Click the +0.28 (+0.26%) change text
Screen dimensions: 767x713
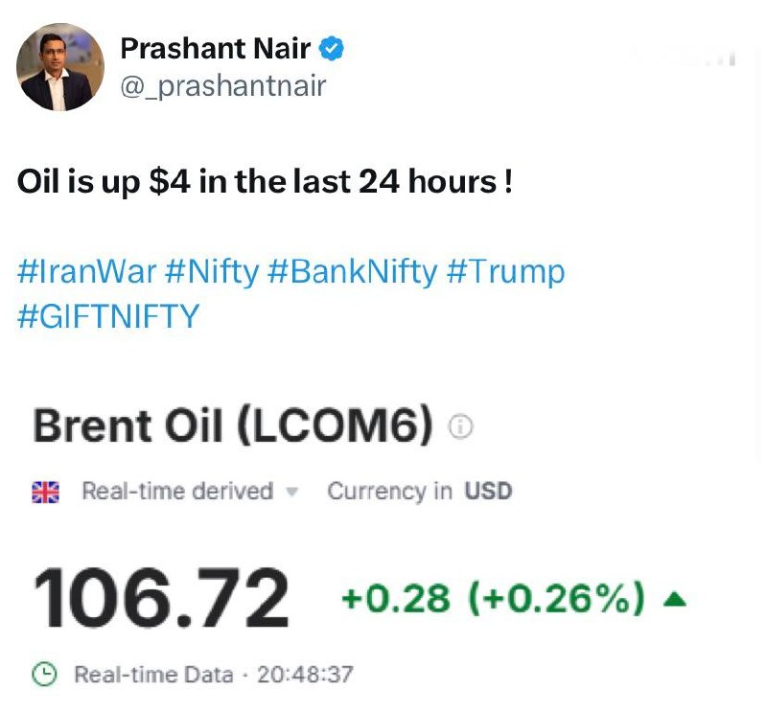click(492, 599)
